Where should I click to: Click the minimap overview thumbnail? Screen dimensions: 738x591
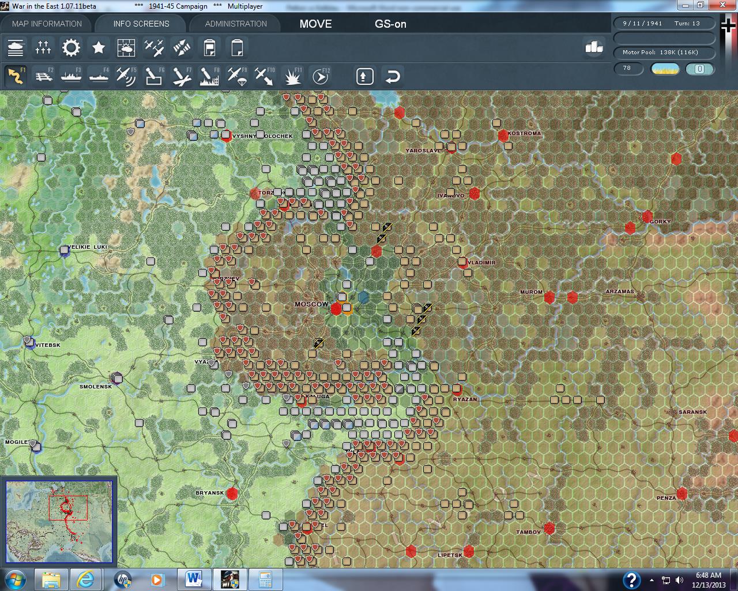(58, 521)
